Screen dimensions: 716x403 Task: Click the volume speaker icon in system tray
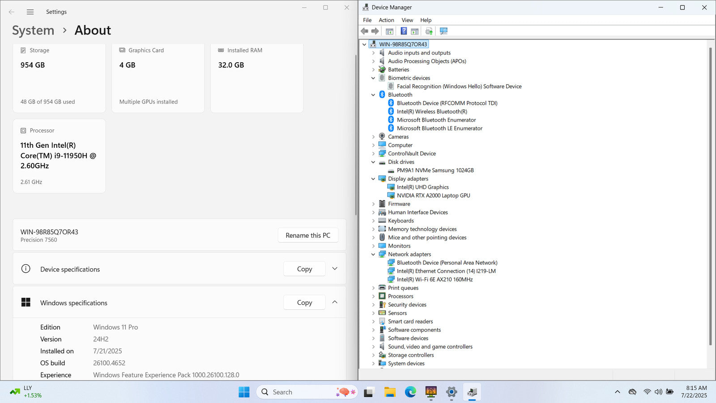(658, 392)
